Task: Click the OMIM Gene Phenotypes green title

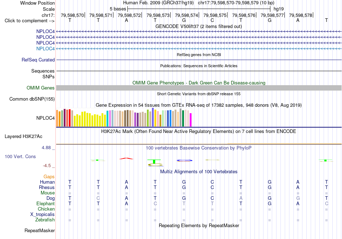Action: pos(199,83)
